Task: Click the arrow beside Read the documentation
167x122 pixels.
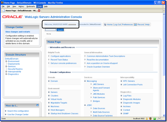Action: tap(85, 60)
